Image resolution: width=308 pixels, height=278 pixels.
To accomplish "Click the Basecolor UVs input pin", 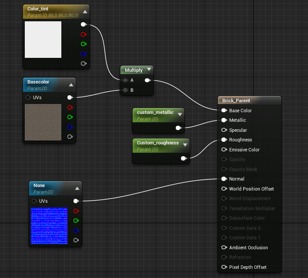I will [x=28, y=98].
